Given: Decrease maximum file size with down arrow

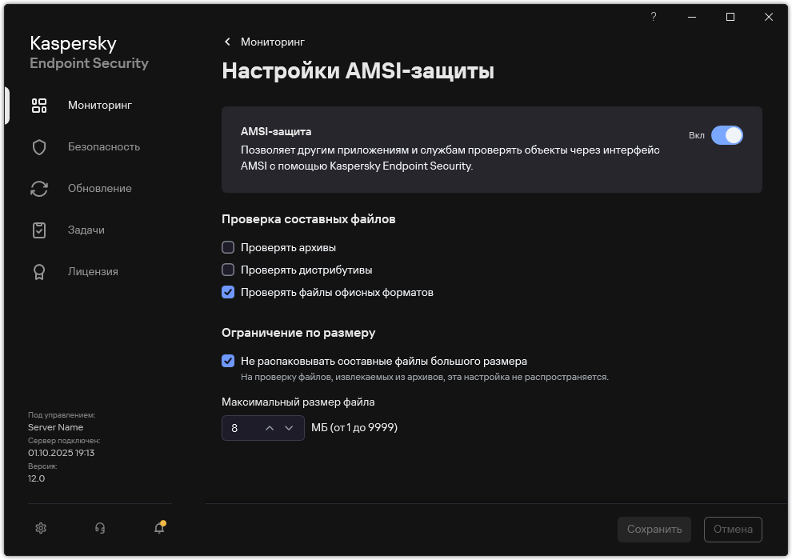Looking at the screenshot, I should (290, 427).
